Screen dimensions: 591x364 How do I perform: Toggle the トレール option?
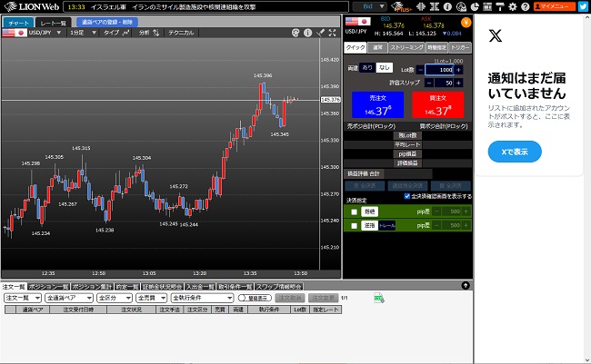pyautogui.click(x=387, y=226)
